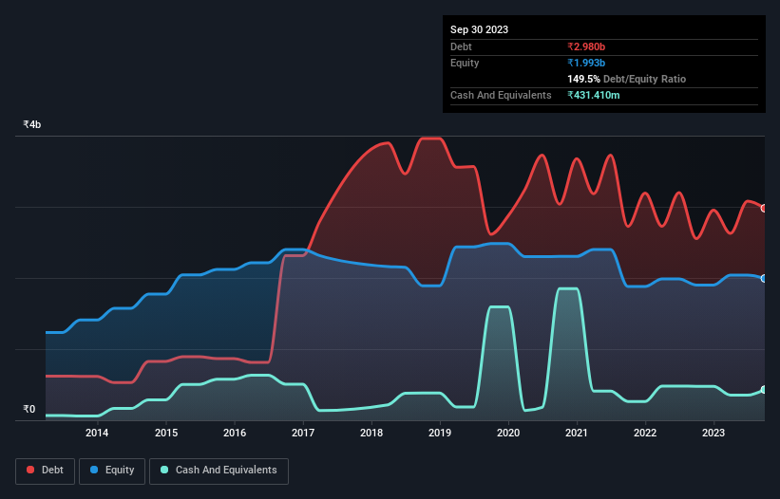This screenshot has width=780, height=499.
Task: Toggle Cash And Equivalents legend button
Action: pyautogui.click(x=219, y=471)
